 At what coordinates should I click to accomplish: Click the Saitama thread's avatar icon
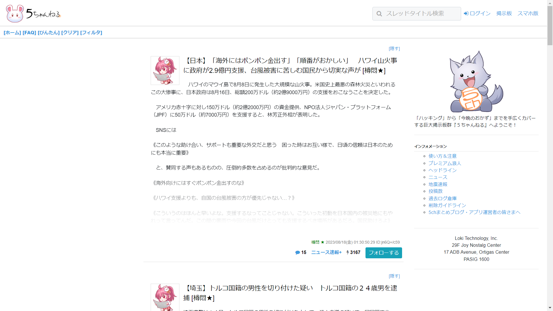pyautogui.click(x=165, y=298)
